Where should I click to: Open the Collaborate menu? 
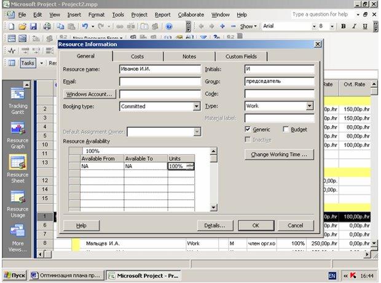click(x=191, y=15)
